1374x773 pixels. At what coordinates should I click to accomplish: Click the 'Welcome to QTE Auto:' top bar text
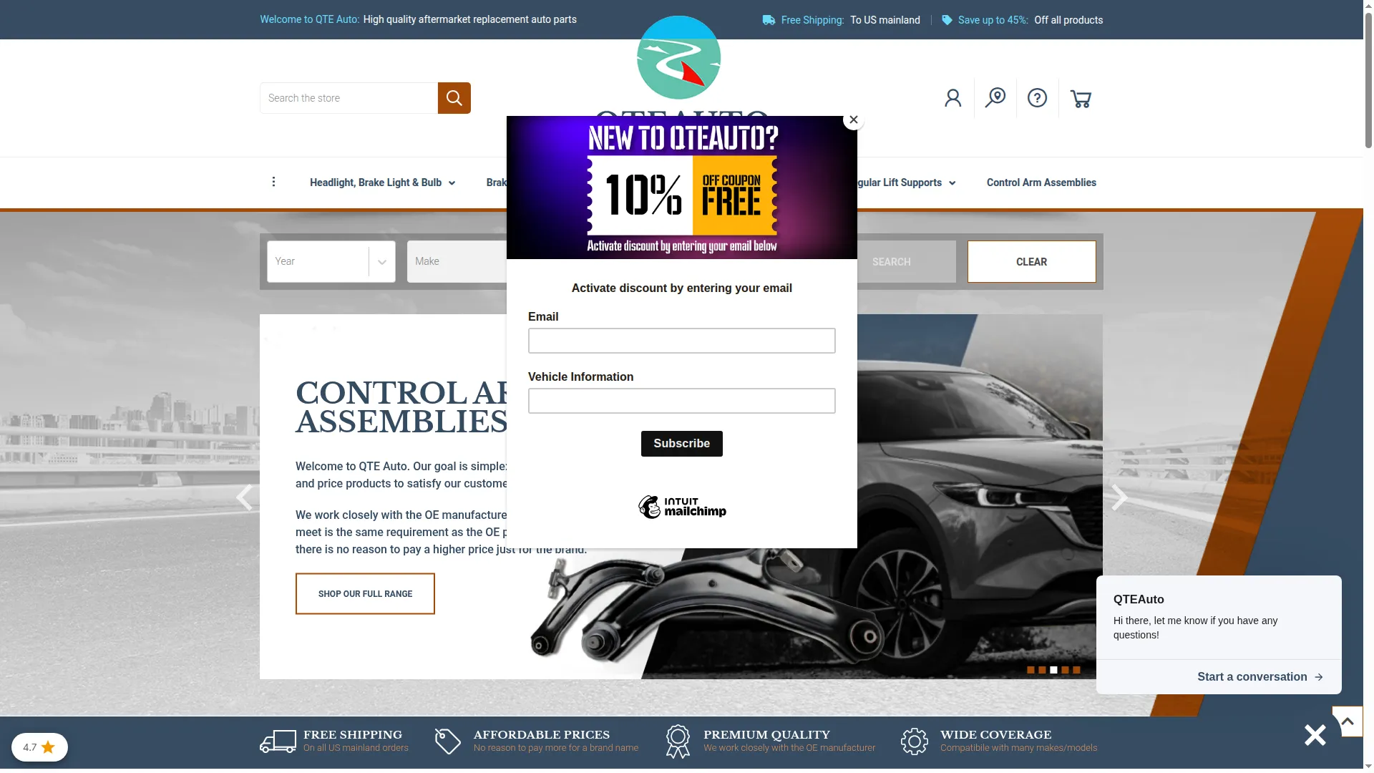[310, 19]
